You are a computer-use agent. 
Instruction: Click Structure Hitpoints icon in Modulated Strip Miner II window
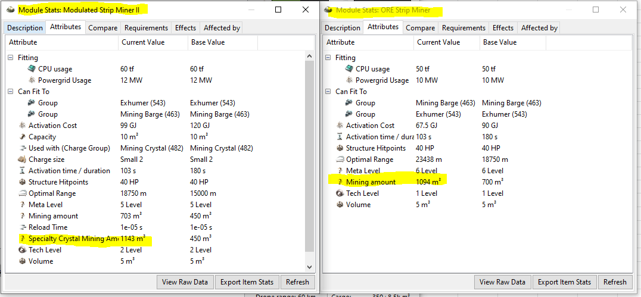pyautogui.click(x=21, y=182)
